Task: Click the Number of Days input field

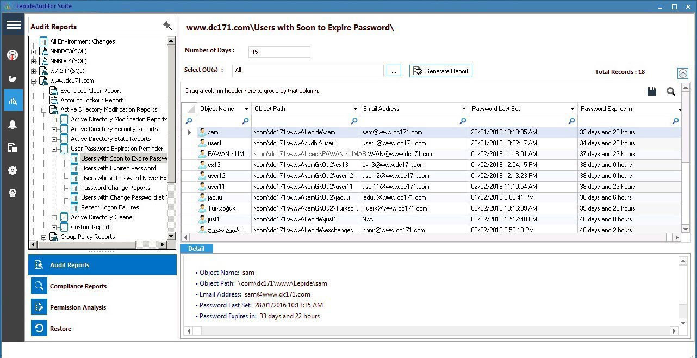Action: pyautogui.click(x=279, y=52)
